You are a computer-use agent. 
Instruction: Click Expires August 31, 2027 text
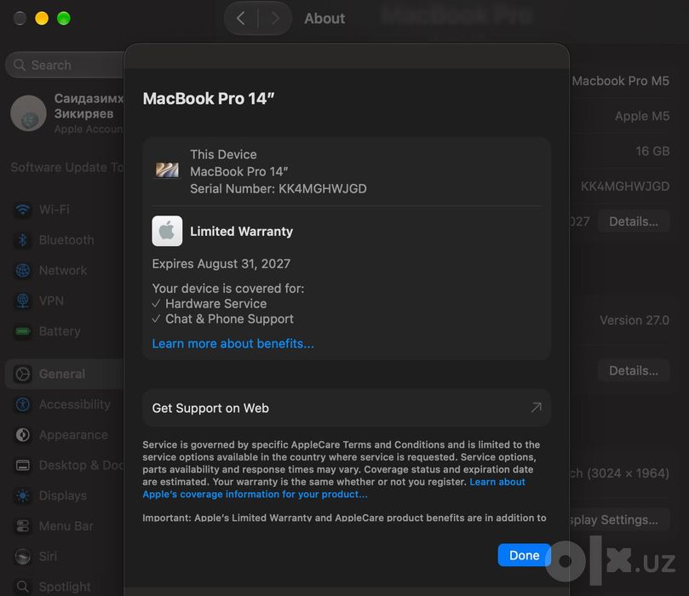pyautogui.click(x=221, y=264)
